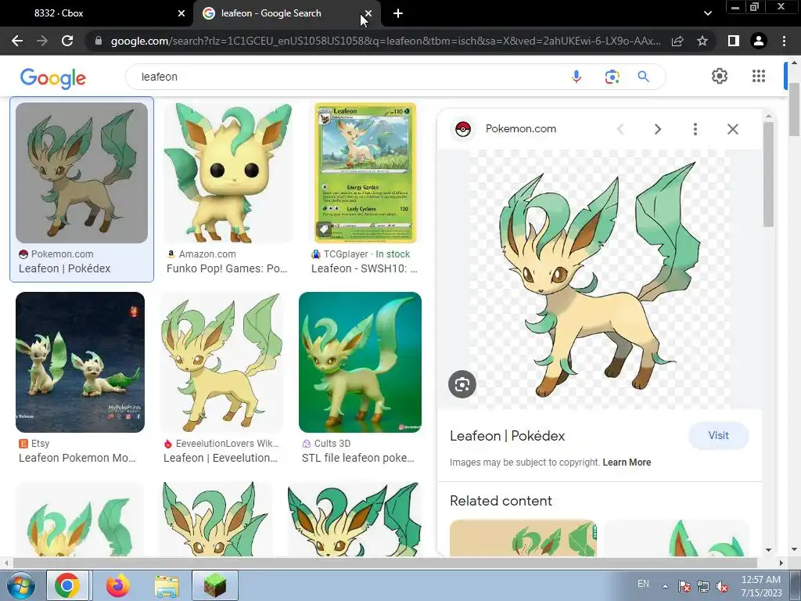Share this page from the address bar
This screenshot has height=601, width=801.
tap(677, 41)
